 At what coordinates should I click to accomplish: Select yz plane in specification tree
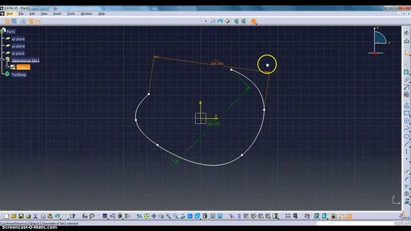click(x=18, y=46)
